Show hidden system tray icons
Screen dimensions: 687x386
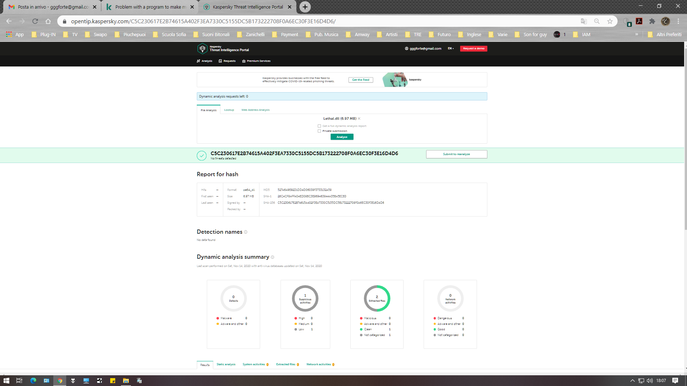(x=632, y=381)
